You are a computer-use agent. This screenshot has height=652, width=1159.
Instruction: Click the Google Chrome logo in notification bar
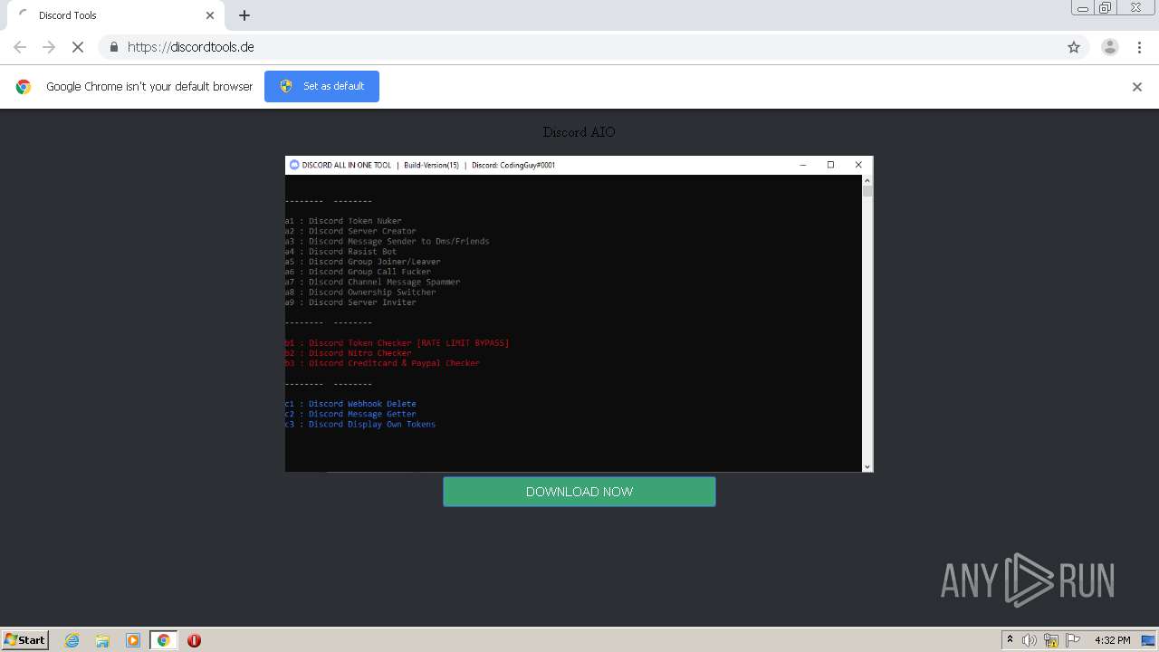24,87
